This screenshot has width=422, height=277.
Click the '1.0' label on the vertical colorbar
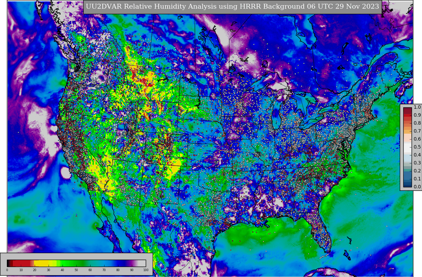pyautogui.click(x=417, y=107)
